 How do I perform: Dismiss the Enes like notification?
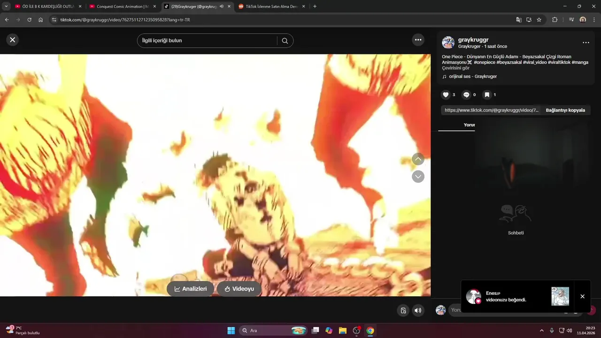tap(582, 296)
